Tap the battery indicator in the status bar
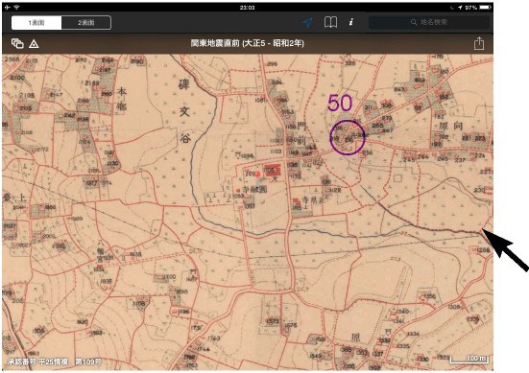 tap(485, 7)
